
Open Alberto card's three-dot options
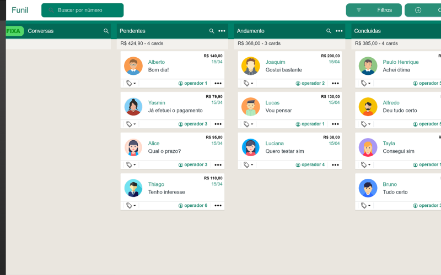(218, 84)
